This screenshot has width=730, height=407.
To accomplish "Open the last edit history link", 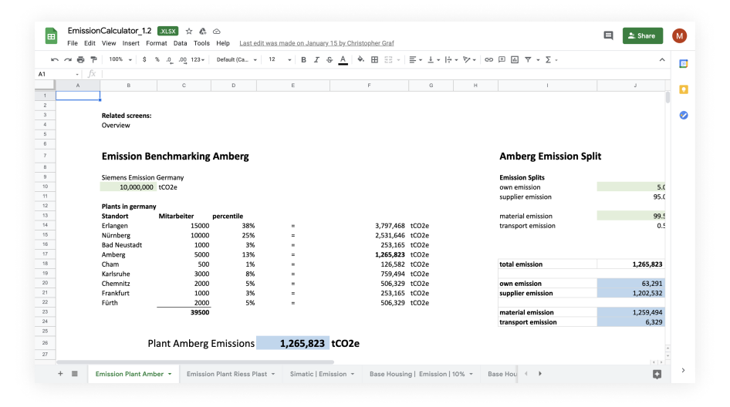I will (x=316, y=43).
